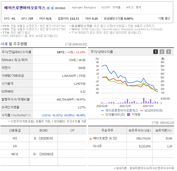This screenshot has width=177, height=171.
Task: Switch to chart tab 2
Action: [162, 52]
